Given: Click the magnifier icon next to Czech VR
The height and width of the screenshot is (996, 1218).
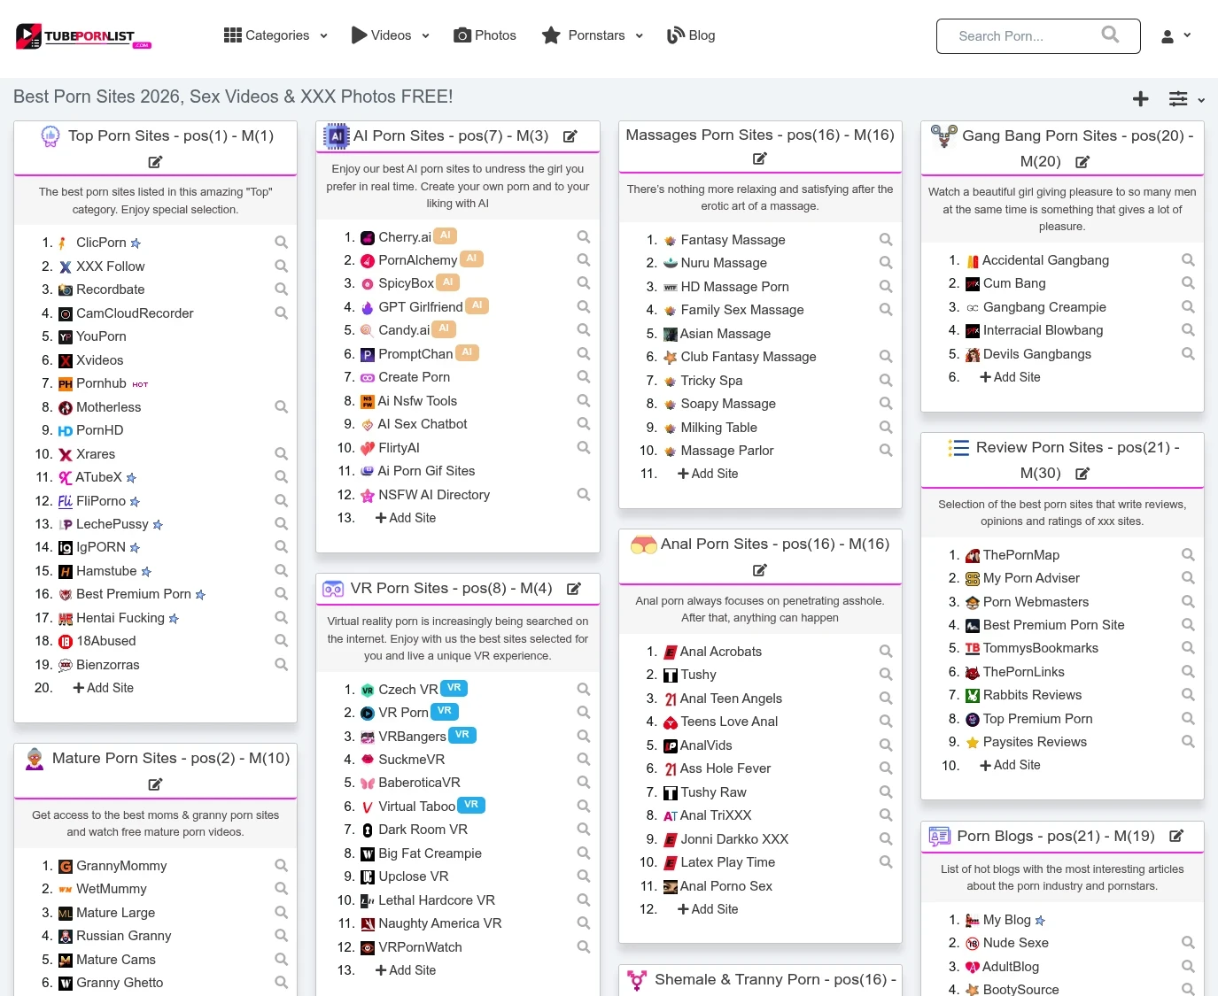Looking at the screenshot, I should 584,689.
